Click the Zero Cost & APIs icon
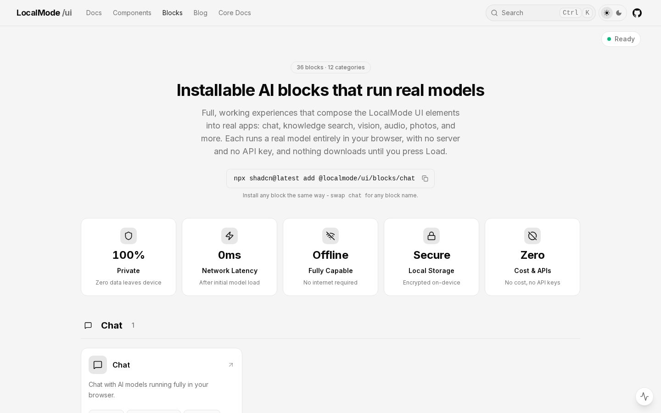Image resolution: width=661 pixels, height=413 pixels. tap(532, 236)
